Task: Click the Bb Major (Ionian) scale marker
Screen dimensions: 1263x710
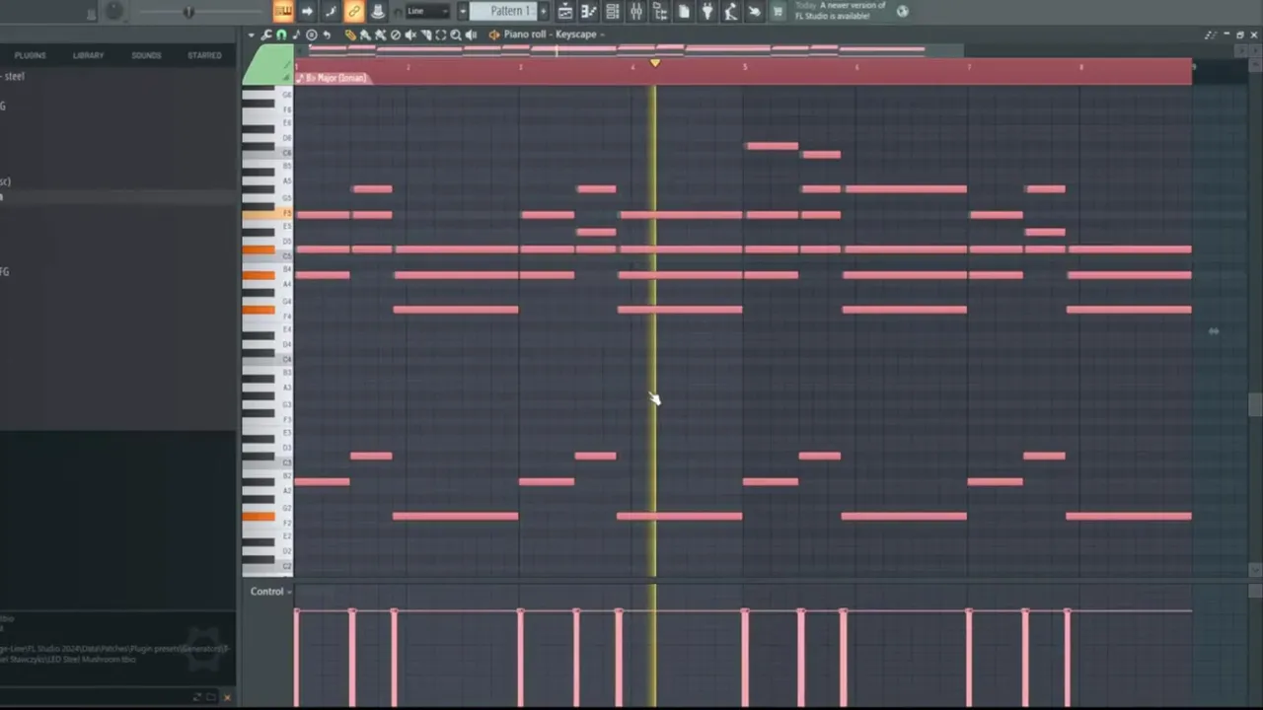Action: tap(333, 77)
